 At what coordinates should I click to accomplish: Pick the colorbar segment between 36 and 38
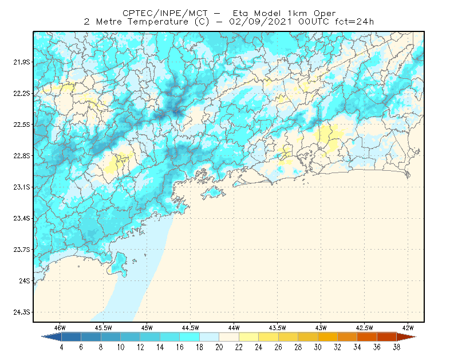pos(387,337)
